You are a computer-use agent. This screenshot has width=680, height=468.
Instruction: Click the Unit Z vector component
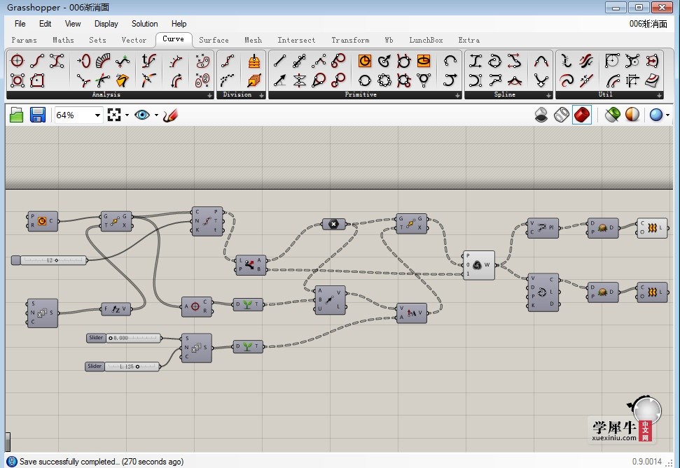tap(116, 309)
